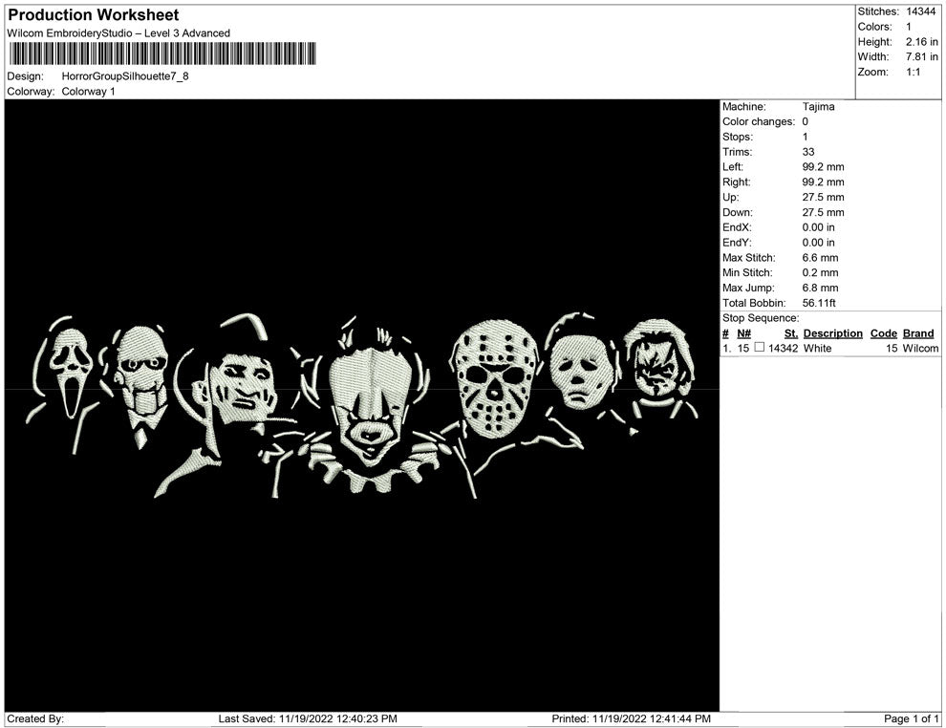This screenshot has width=946, height=728.
Task: Click the Left value 99.2 mm
Action: 823,167
